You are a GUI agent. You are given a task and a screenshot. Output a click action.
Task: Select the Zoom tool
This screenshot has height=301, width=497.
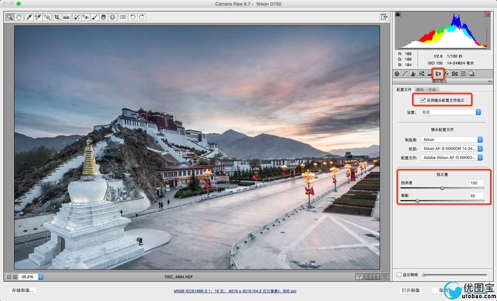10,17
